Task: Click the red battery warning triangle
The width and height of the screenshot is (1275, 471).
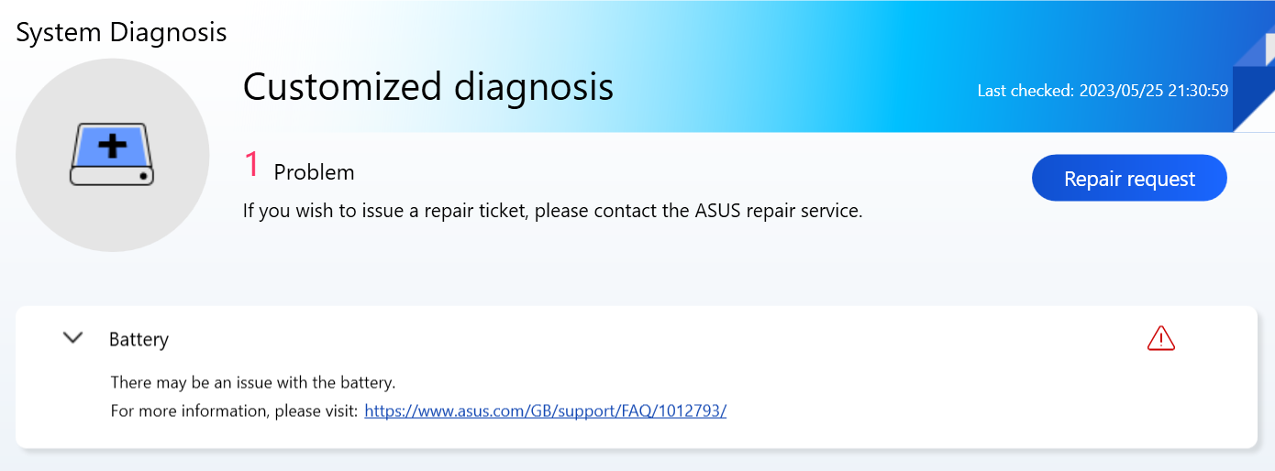Action: (1160, 338)
